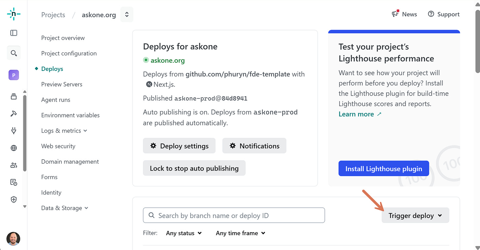Open the project switcher next to askone.org
The image size is (480, 250).
click(127, 15)
